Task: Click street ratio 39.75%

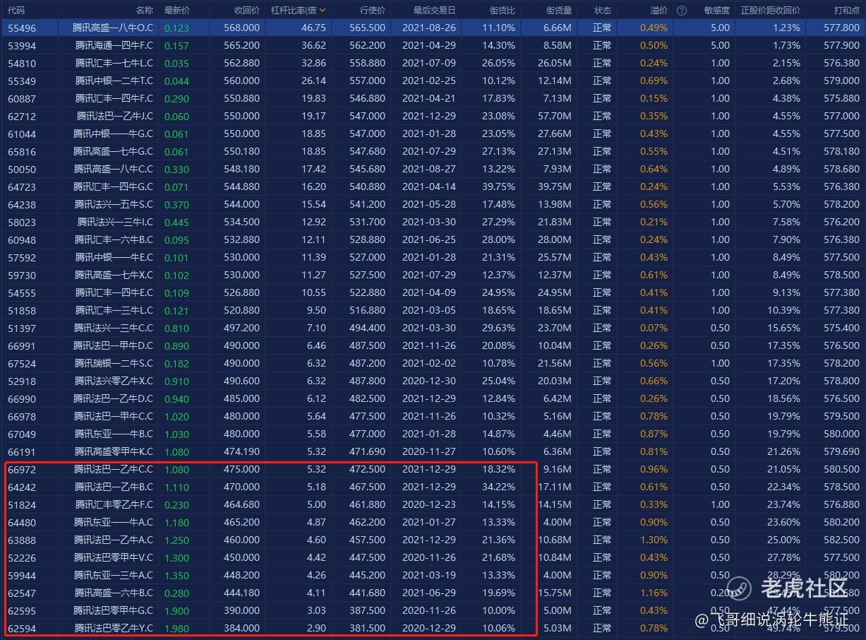Action: tap(499, 186)
